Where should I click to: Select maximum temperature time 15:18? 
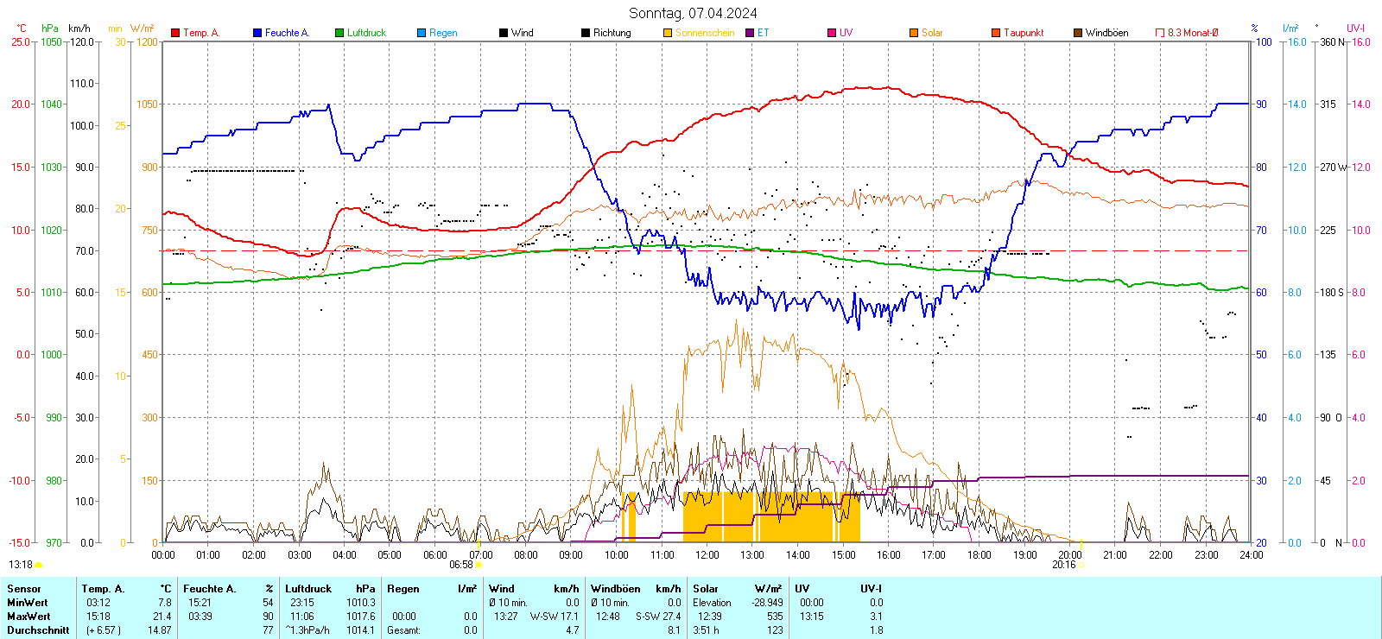pyautogui.click(x=98, y=617)
